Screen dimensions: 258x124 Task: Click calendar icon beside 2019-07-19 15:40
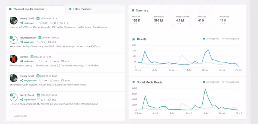[32, 57]
